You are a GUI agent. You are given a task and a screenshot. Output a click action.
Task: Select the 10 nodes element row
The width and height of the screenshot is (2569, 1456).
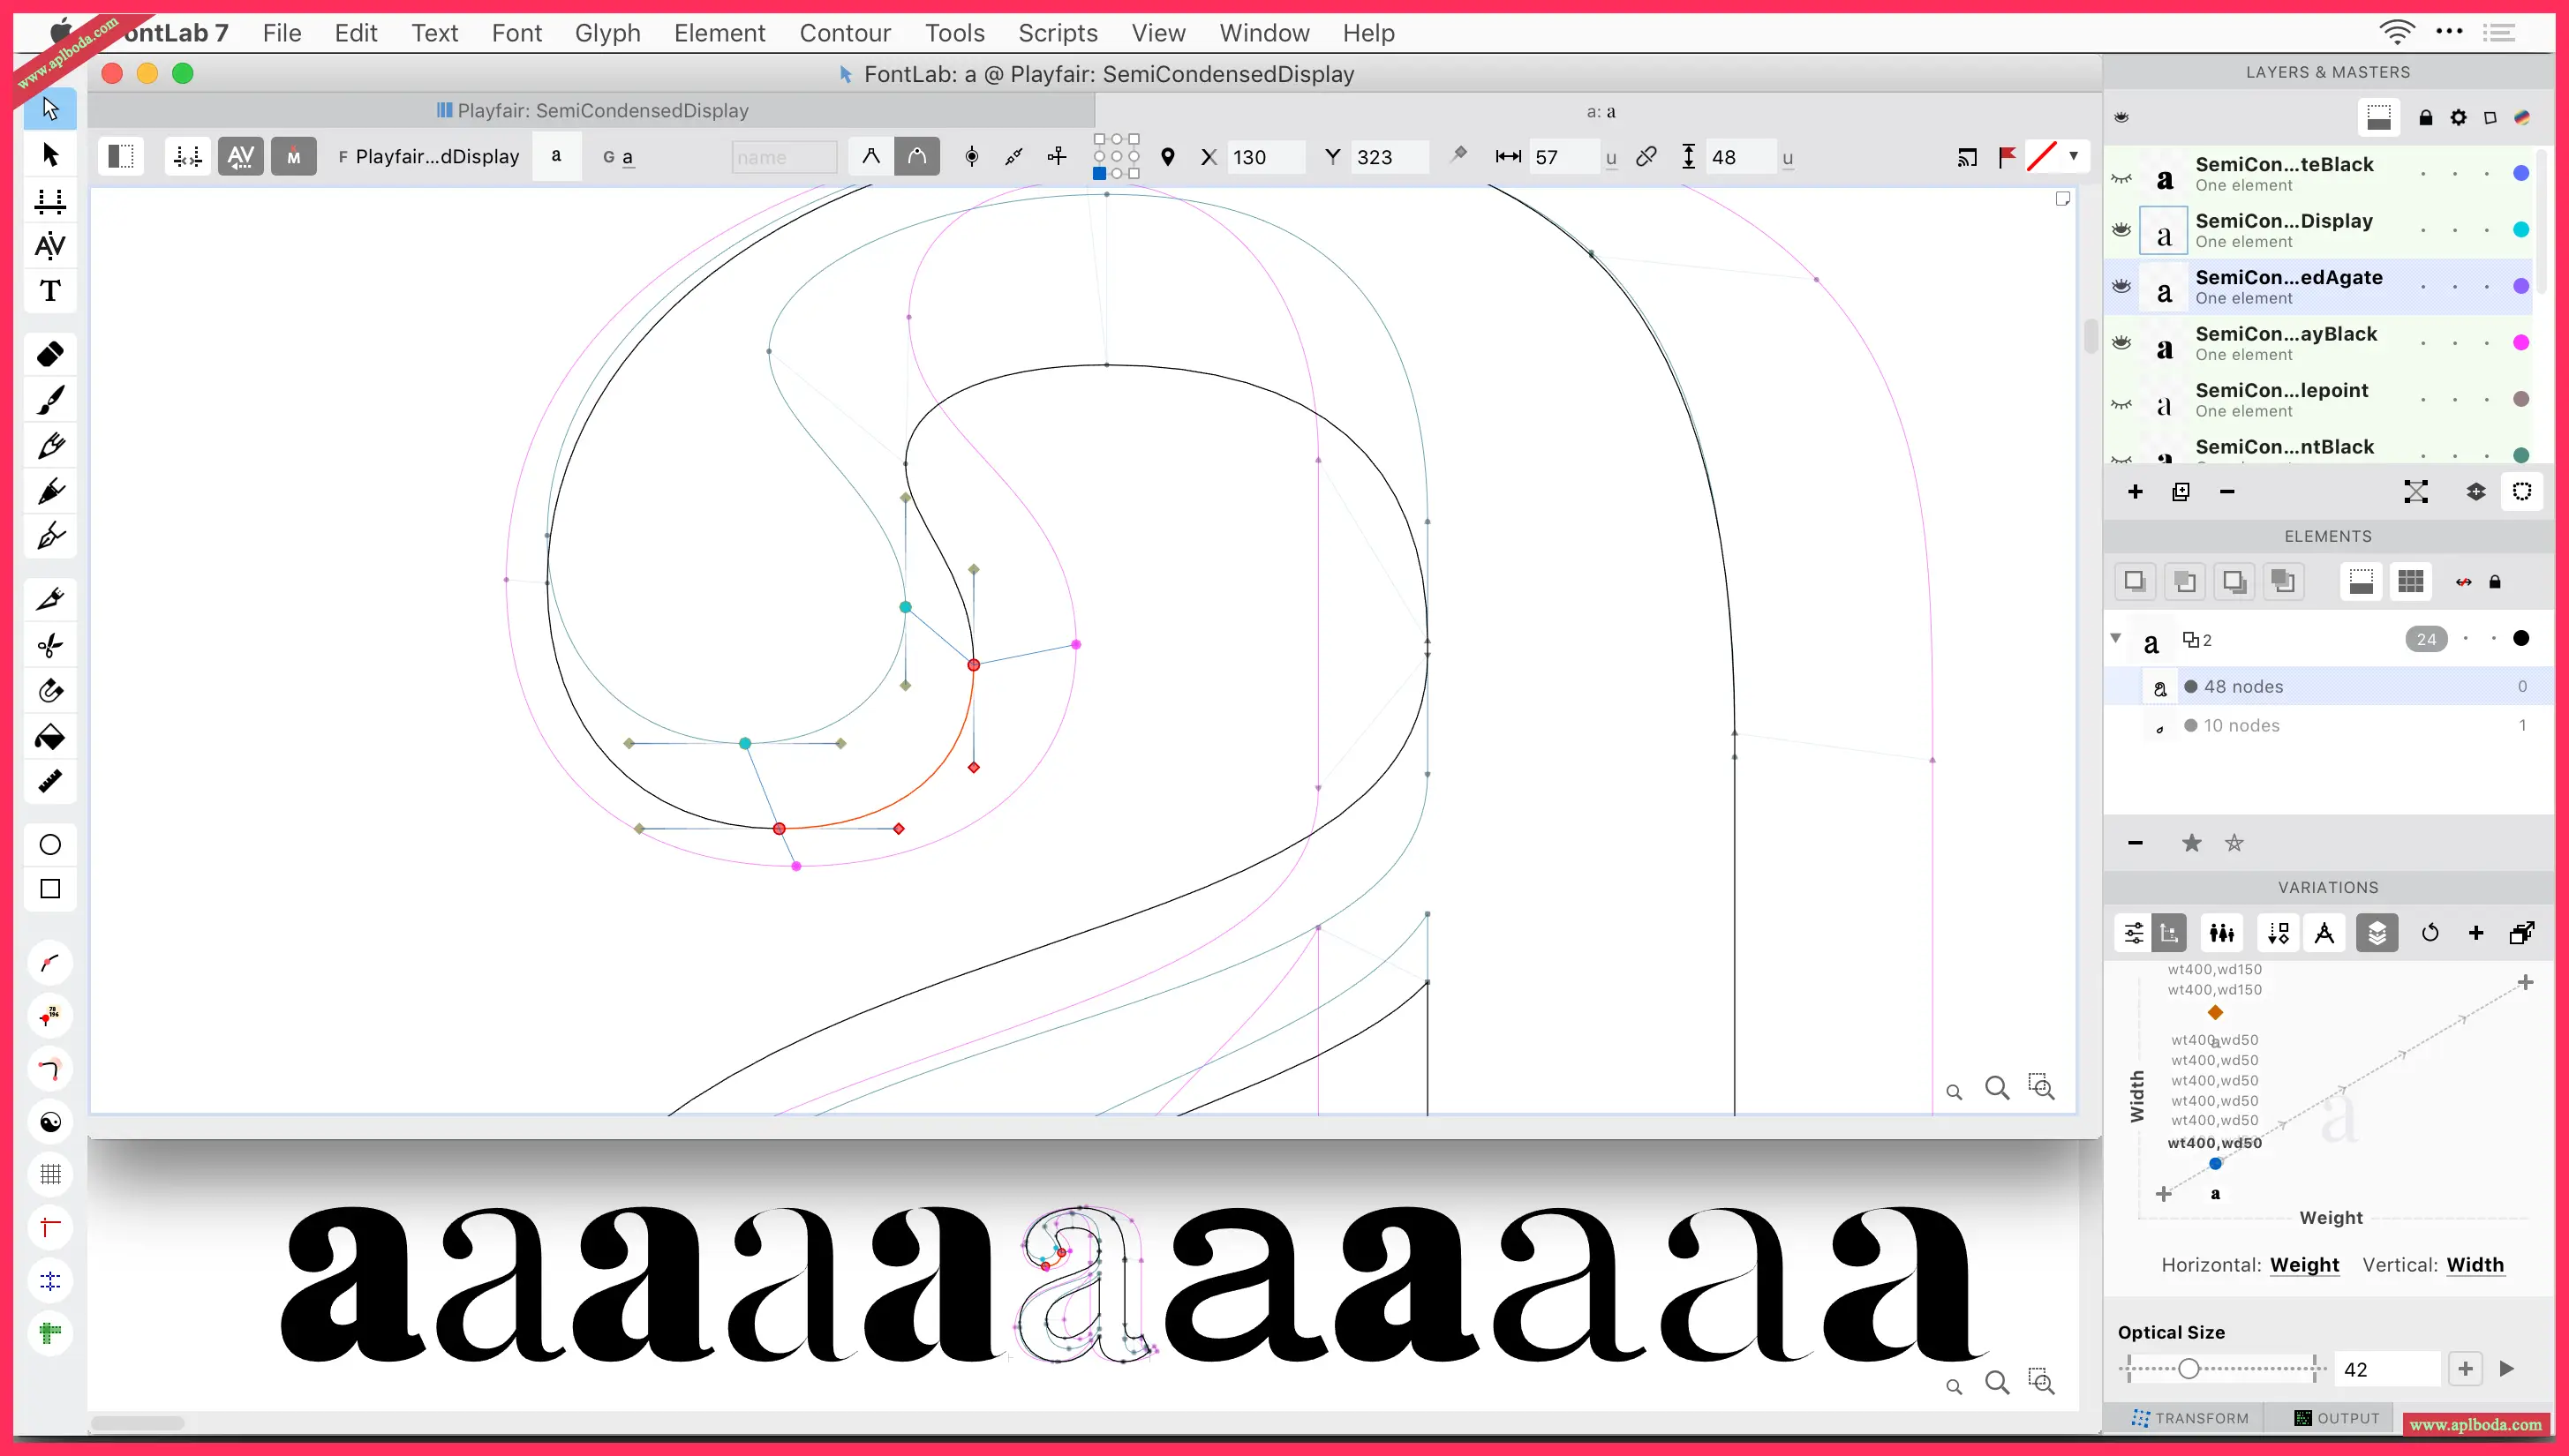click(x=2327, y=725)
